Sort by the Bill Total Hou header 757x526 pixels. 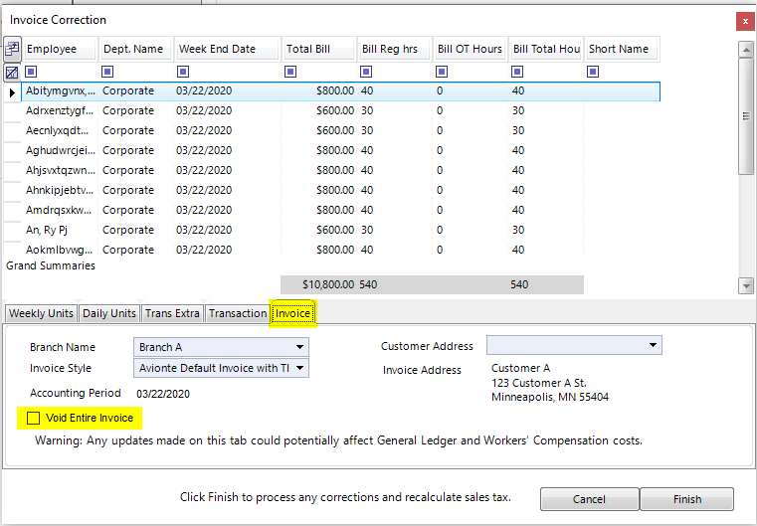pos(546,49)
